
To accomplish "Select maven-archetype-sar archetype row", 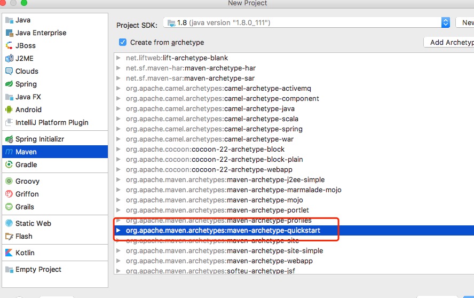I will point(294,78).
